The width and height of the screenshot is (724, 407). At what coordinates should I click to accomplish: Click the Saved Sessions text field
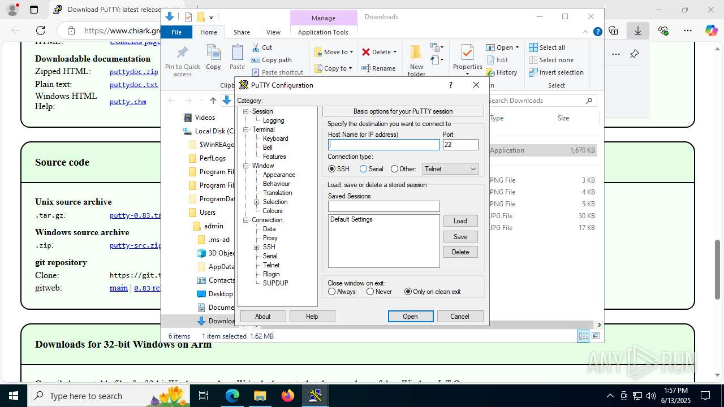tap(383, 206)
